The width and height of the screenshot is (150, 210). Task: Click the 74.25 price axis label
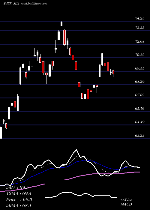pos(140,18)
